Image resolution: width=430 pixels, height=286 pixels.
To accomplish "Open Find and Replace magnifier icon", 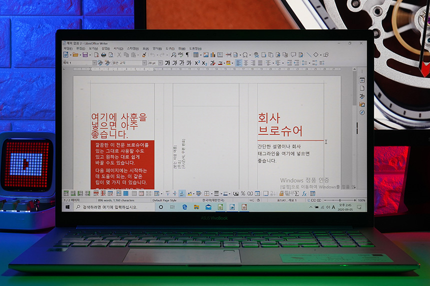I will 173,55.
